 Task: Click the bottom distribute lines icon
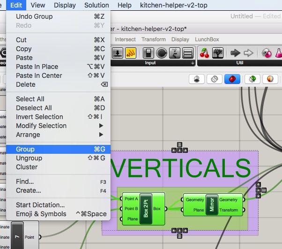pyautogui.click(x=179, y=236)
